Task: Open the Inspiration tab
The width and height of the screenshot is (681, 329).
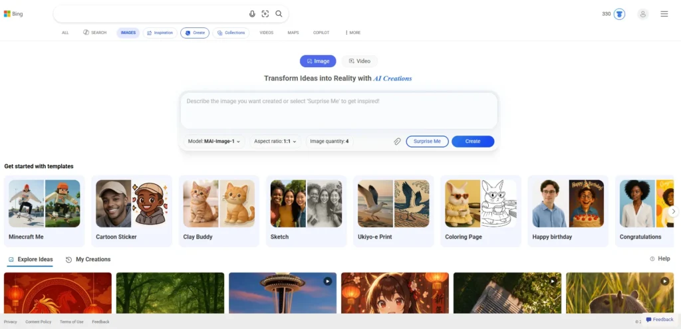Action: click(160, 33)
